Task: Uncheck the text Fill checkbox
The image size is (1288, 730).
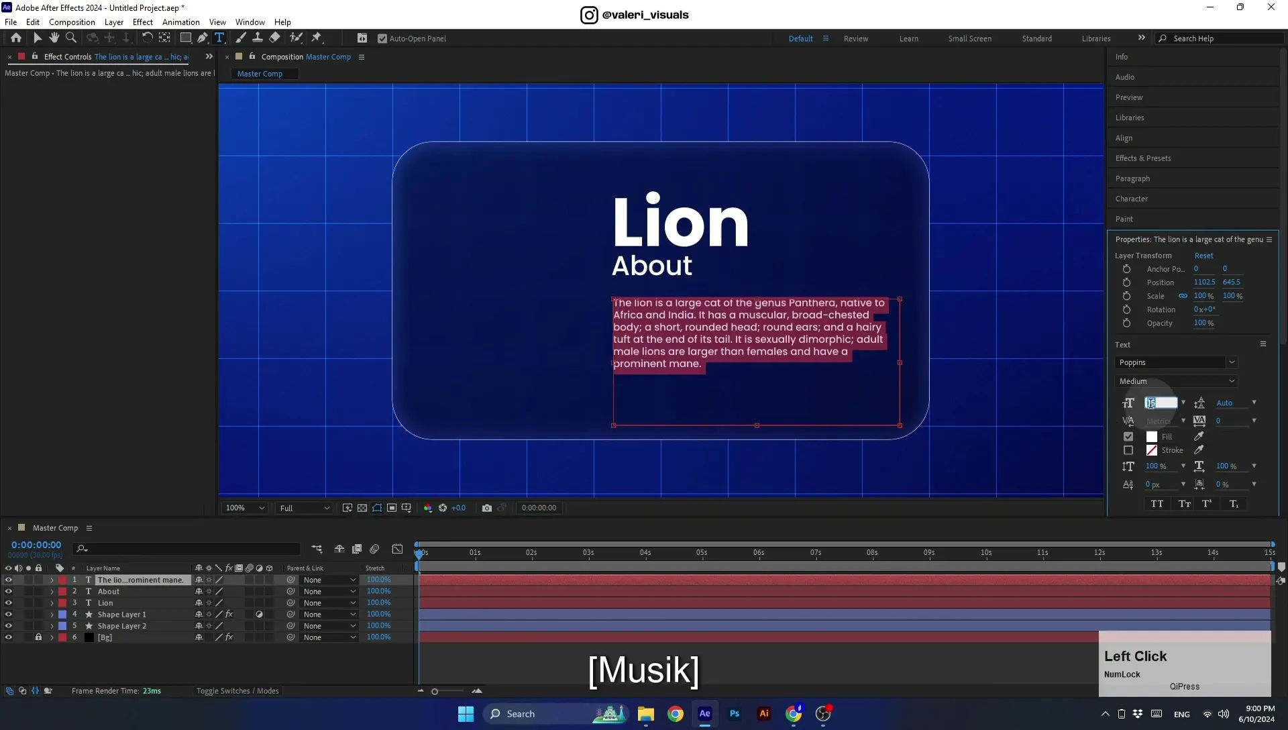Action: (x=1128, y=436)
